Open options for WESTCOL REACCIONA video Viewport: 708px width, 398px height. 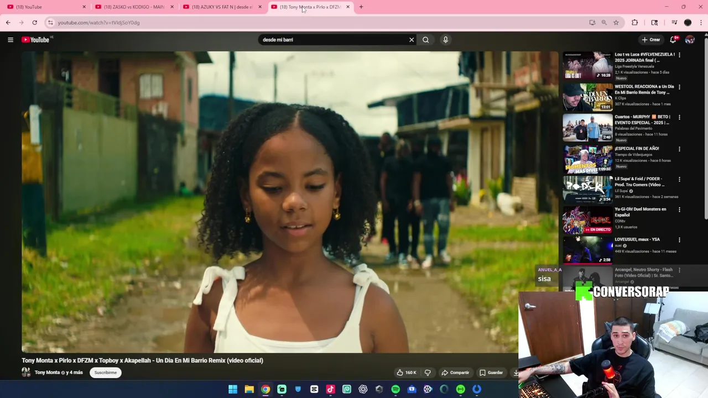click(x=679, y=87)
